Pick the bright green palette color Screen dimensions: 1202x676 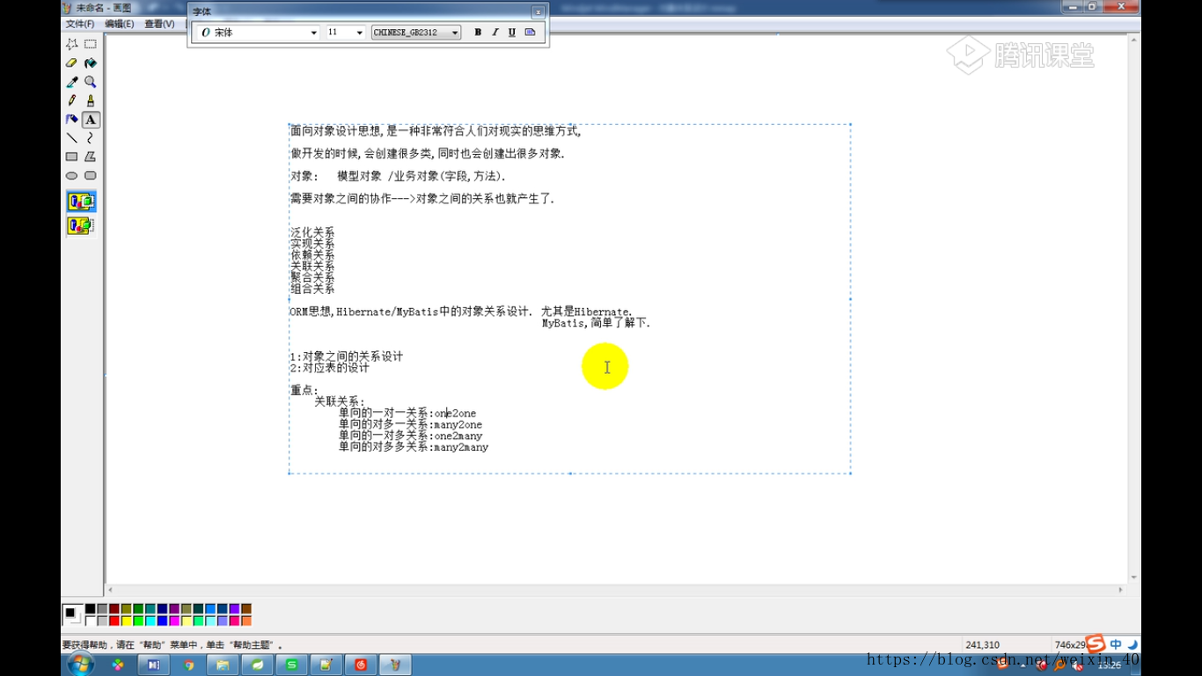(x=138, y=621)
